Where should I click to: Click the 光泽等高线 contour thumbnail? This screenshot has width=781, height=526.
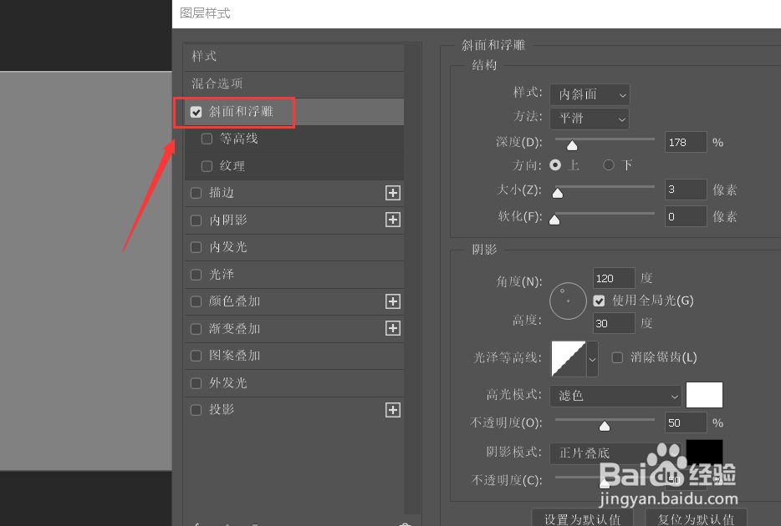[569, 358]
